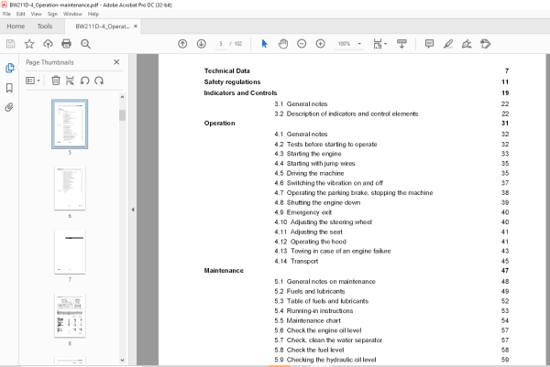Rotate page counterclockwise
550x367 pixels.
click(x=84, y=81)
